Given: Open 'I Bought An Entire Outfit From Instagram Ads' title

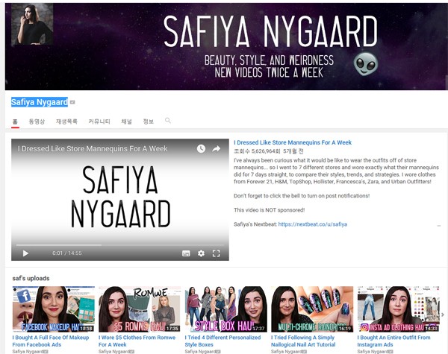Looking at the screenshot, I should [393, 341].
